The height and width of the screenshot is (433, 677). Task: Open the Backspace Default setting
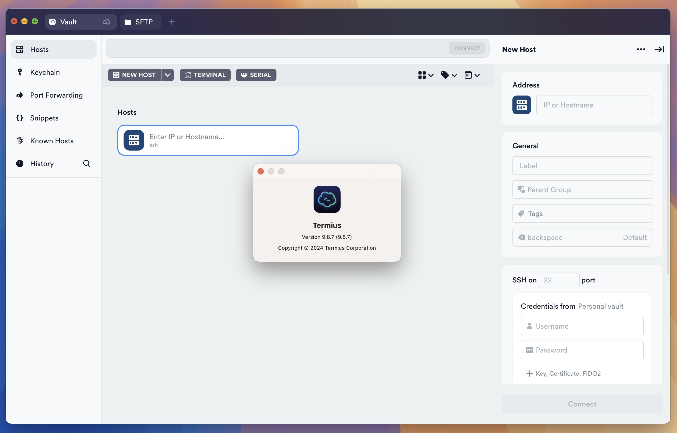pos(582,237)
